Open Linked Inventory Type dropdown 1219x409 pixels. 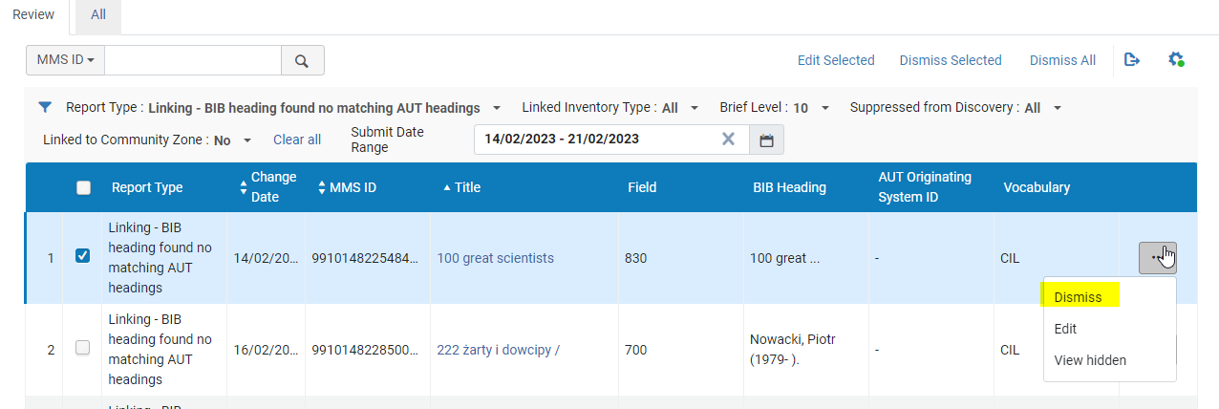[694, 108]
